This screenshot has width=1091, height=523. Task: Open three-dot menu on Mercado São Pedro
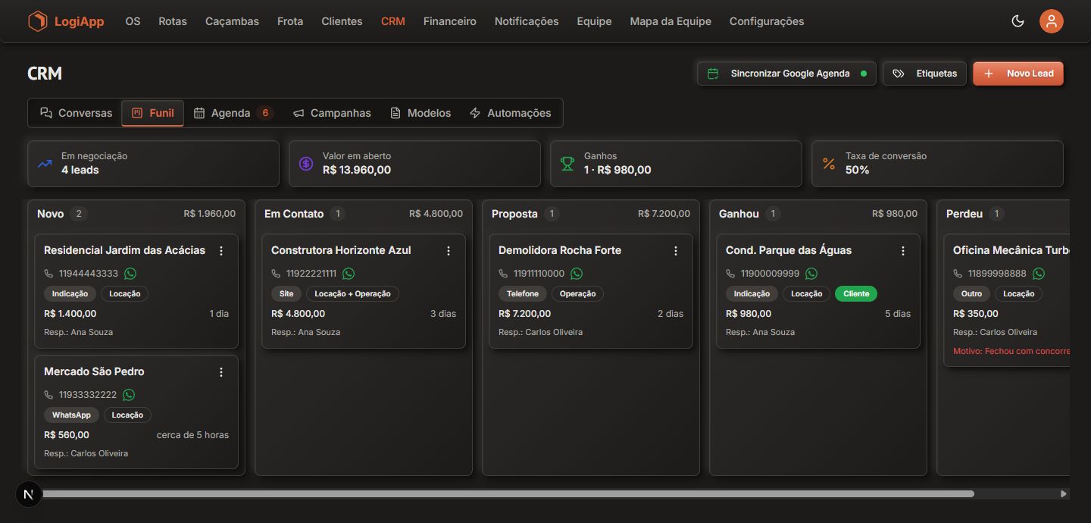click(x=221, y=372)
